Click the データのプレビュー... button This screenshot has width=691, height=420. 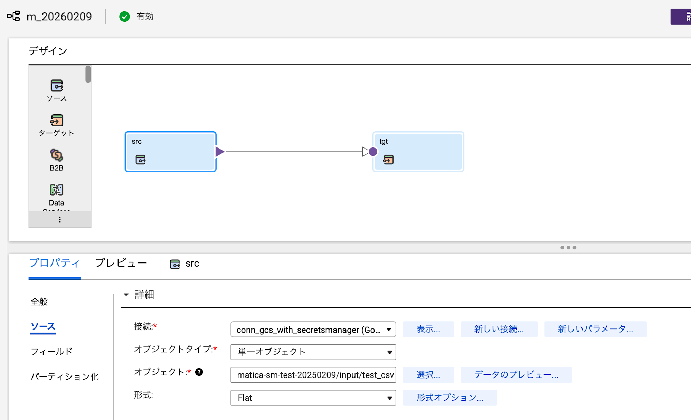[x=516, y=375]
